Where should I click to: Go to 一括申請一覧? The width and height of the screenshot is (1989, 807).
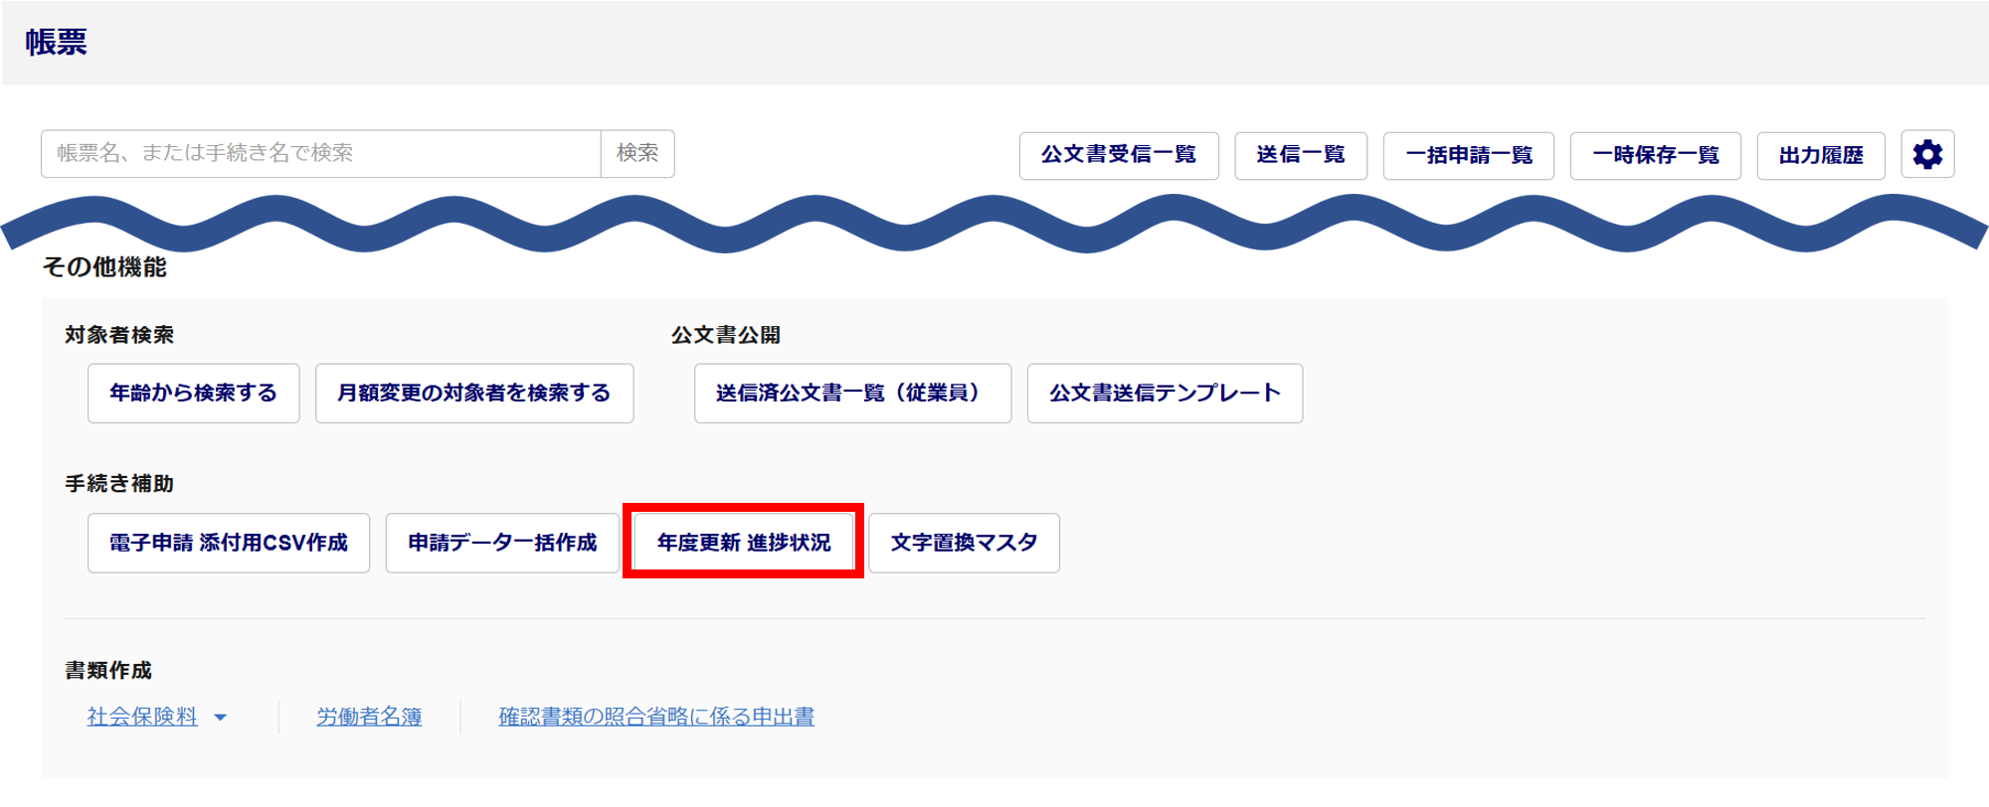point(1468,155)
